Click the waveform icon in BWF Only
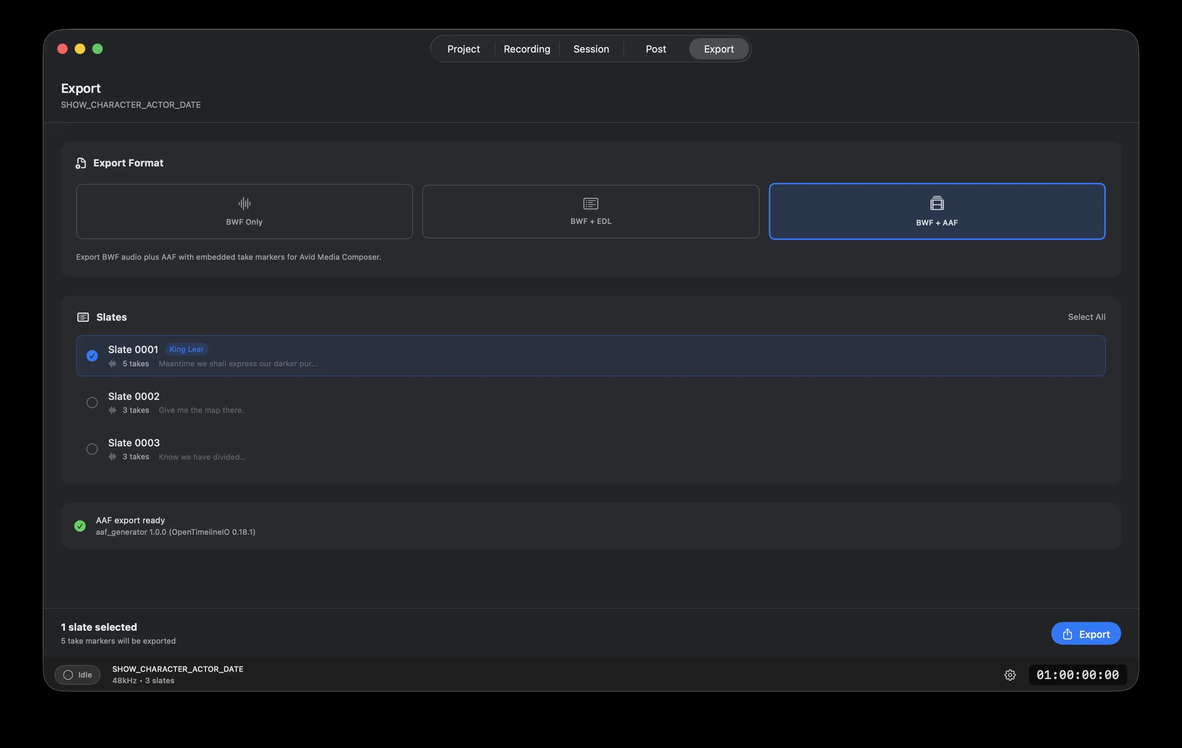The height and width of the screenshot is (748, 1182). click(x=244, y=203)
